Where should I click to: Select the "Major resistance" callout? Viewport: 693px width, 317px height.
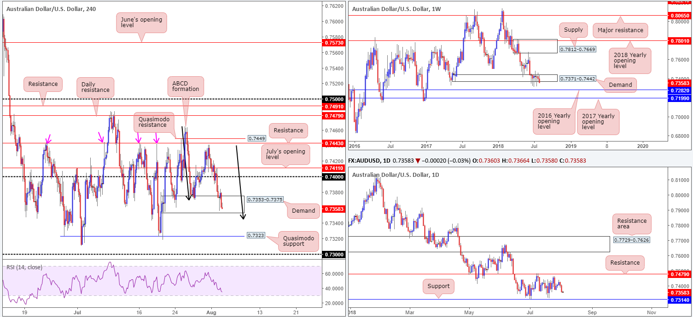(620, 30)
